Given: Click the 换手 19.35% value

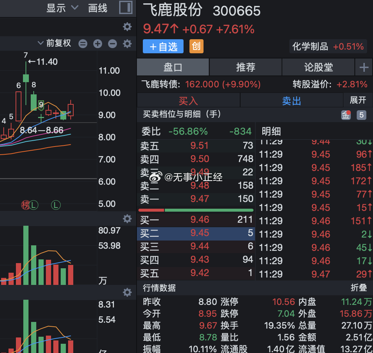Looking at the screenshot, I should click(279, 325).
